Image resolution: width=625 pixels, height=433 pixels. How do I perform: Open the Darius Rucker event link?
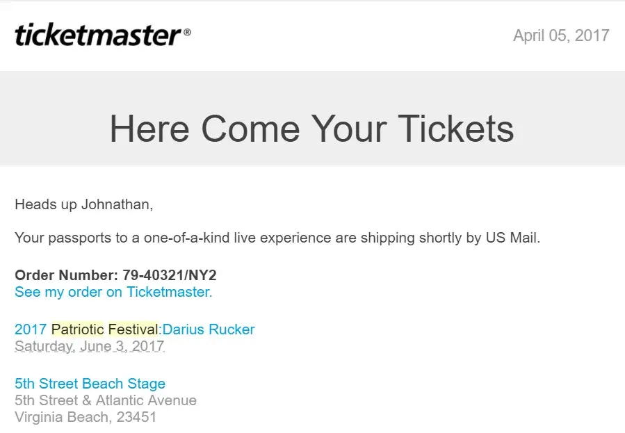tap(209, 329)
